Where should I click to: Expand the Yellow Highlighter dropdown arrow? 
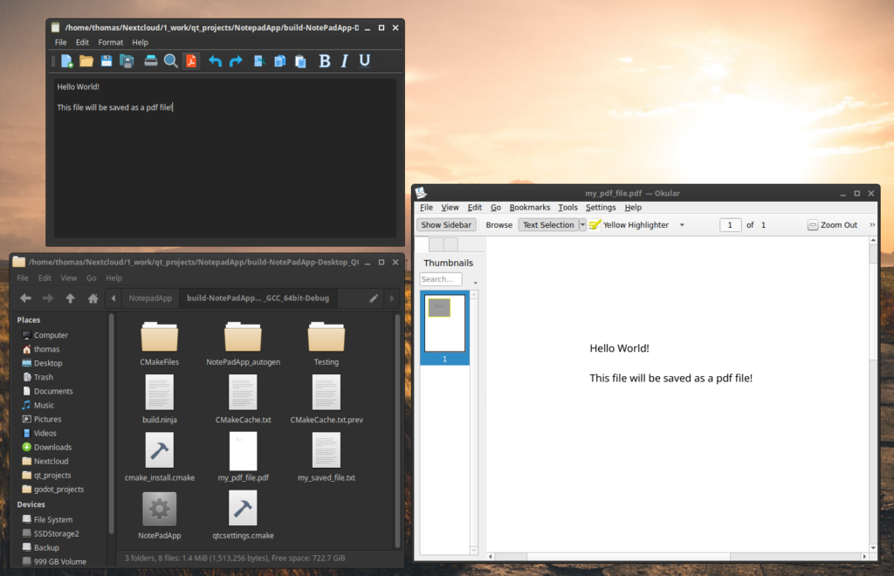pos(682,225)
